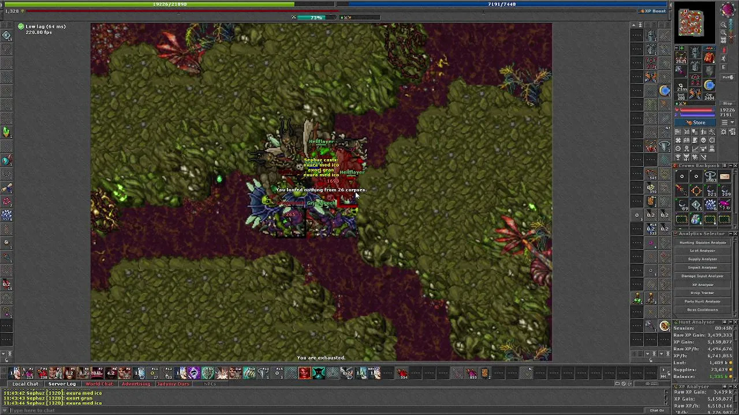Viewport: 739px width, 415px height.
Task: Minimize the Crown Backpack panel
Action: point(730,166)
